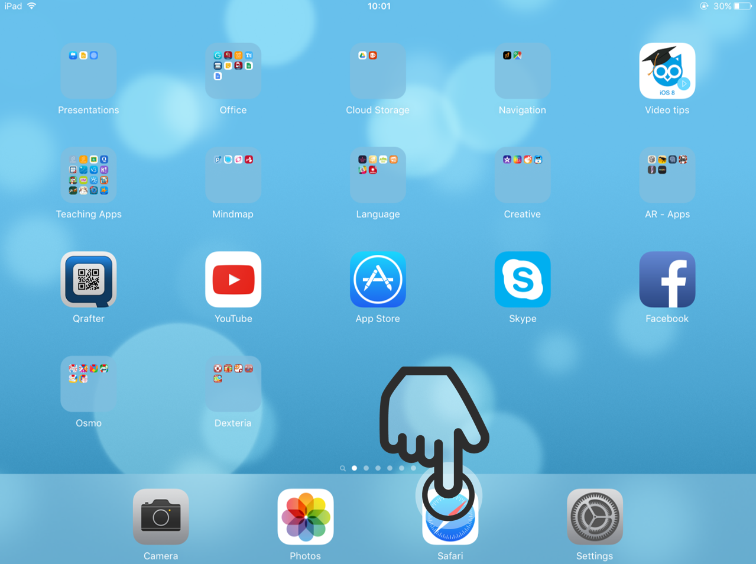Open the Creative folder
756x564 pixels.
point(523,175)
